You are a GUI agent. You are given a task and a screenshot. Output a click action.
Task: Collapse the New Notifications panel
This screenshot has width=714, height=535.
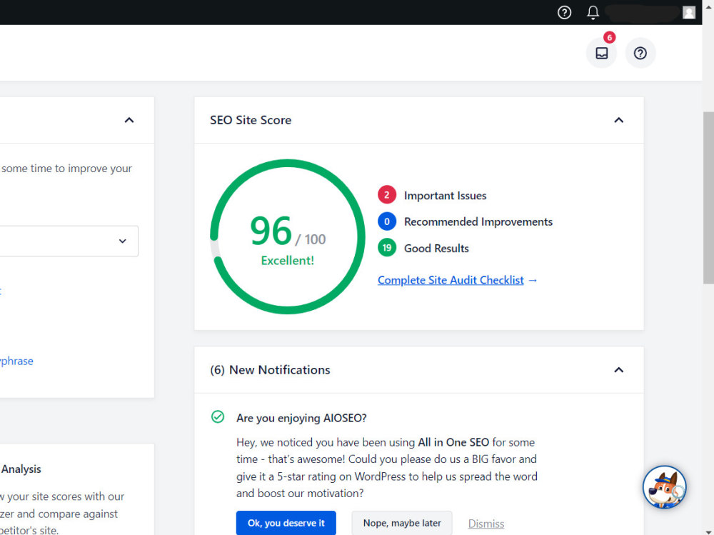[x=618, y=370]
